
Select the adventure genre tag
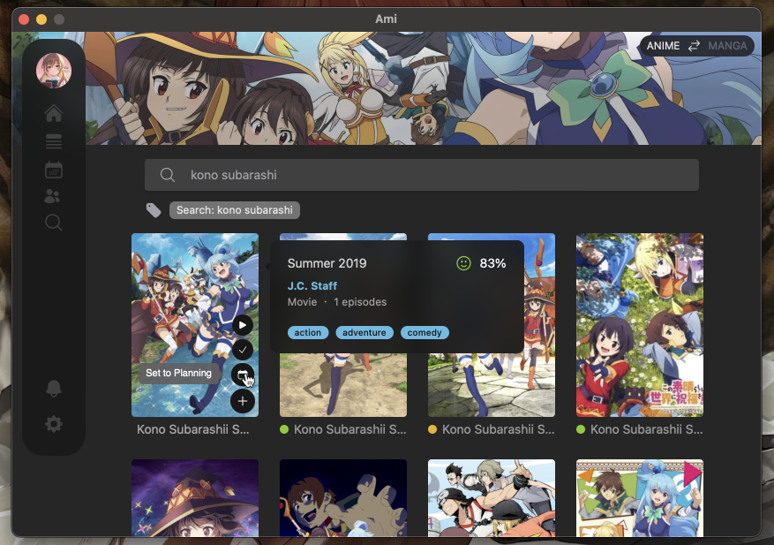coord(364,332)
